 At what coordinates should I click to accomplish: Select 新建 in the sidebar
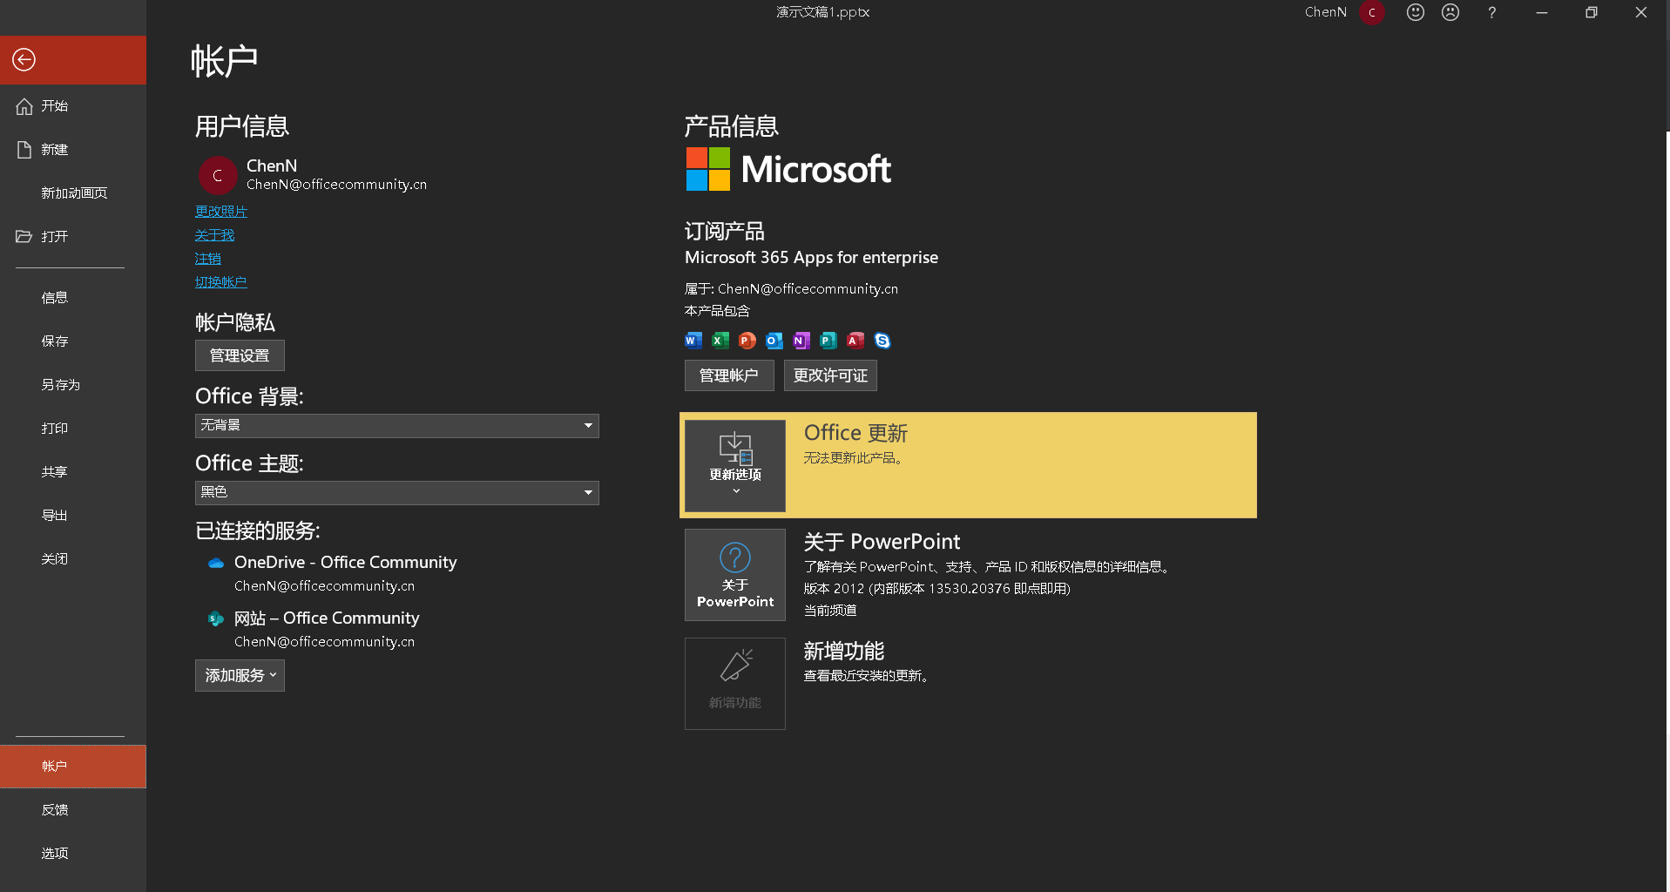(73, 150)
